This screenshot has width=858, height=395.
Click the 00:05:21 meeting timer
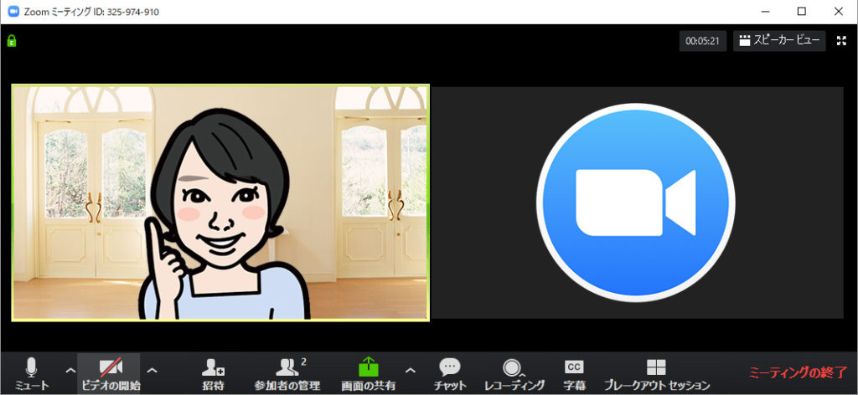(x=702, y=40)
